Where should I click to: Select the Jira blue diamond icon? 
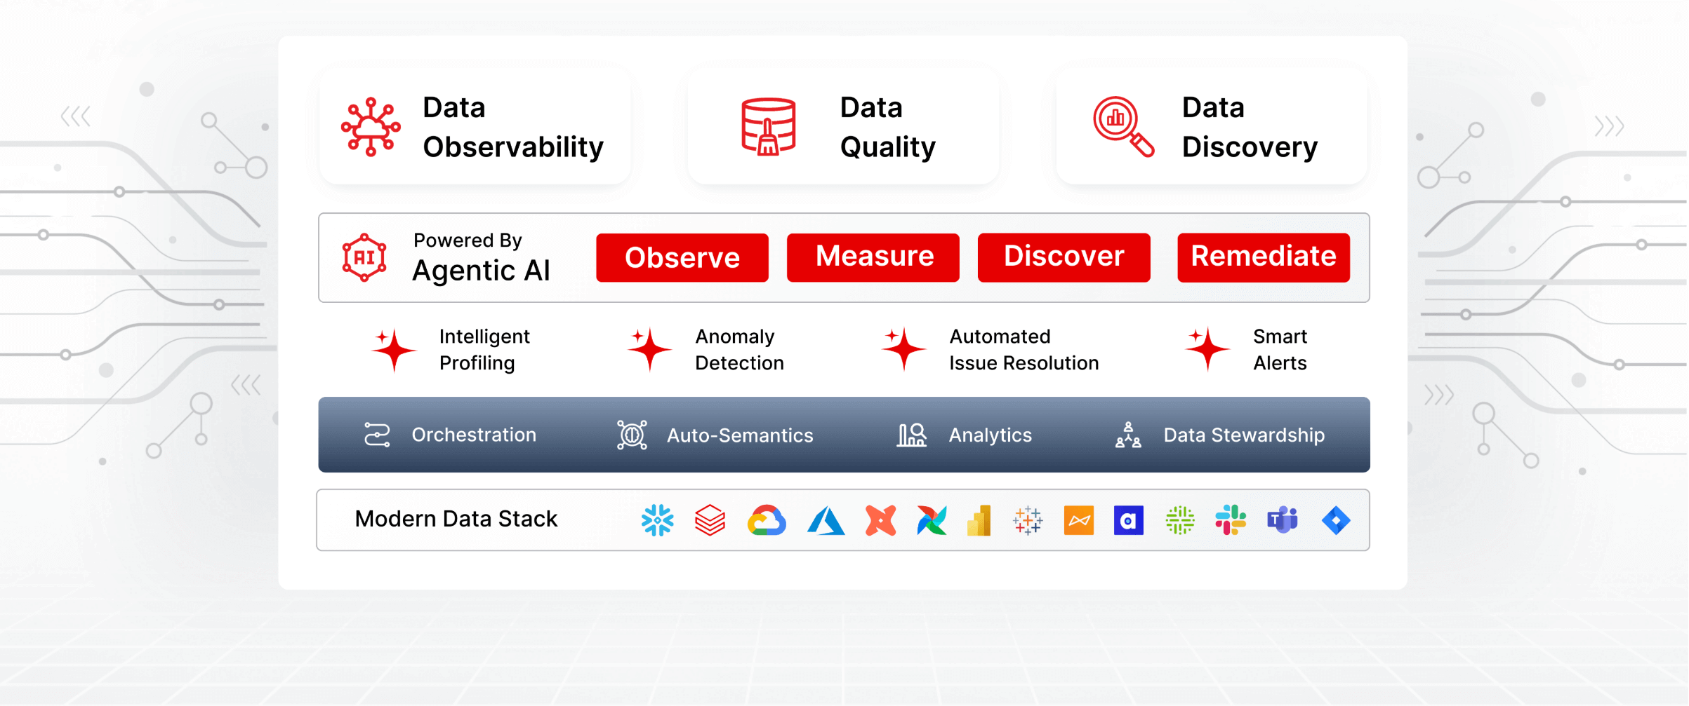pos(1335,520)
